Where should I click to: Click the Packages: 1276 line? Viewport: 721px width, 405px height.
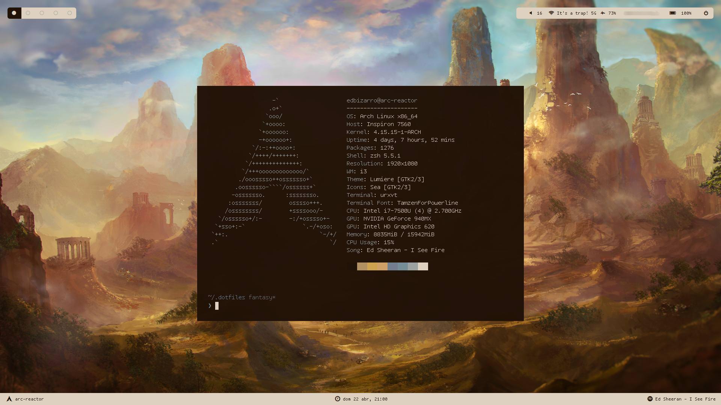pos(370,148)
